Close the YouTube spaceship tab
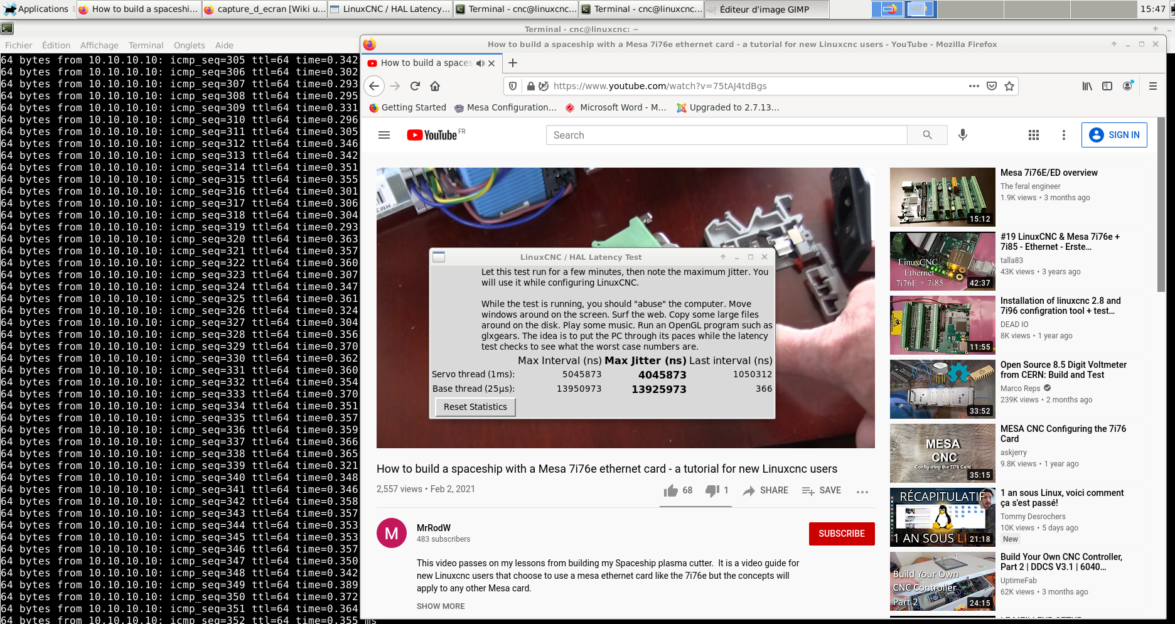 pyautogui.click(x=491, y=63)
